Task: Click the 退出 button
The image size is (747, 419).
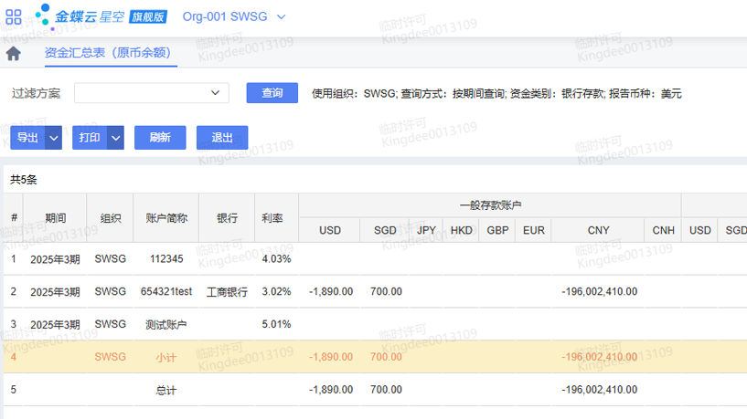Action: pos(222,138)
